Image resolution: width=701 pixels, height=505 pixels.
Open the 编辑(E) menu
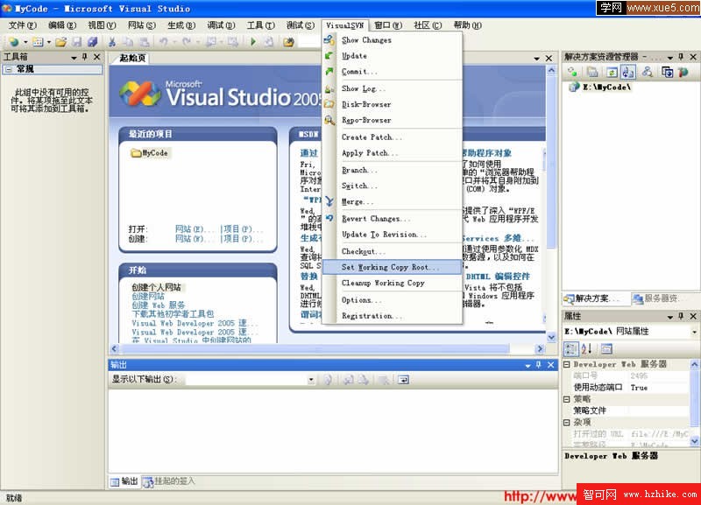[x=62, y=25]
